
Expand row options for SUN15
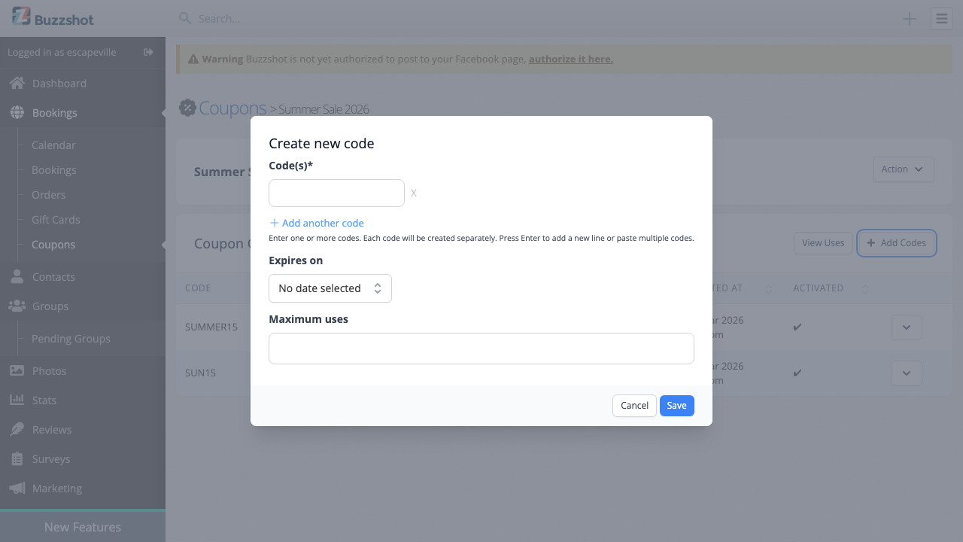[906, 373]
